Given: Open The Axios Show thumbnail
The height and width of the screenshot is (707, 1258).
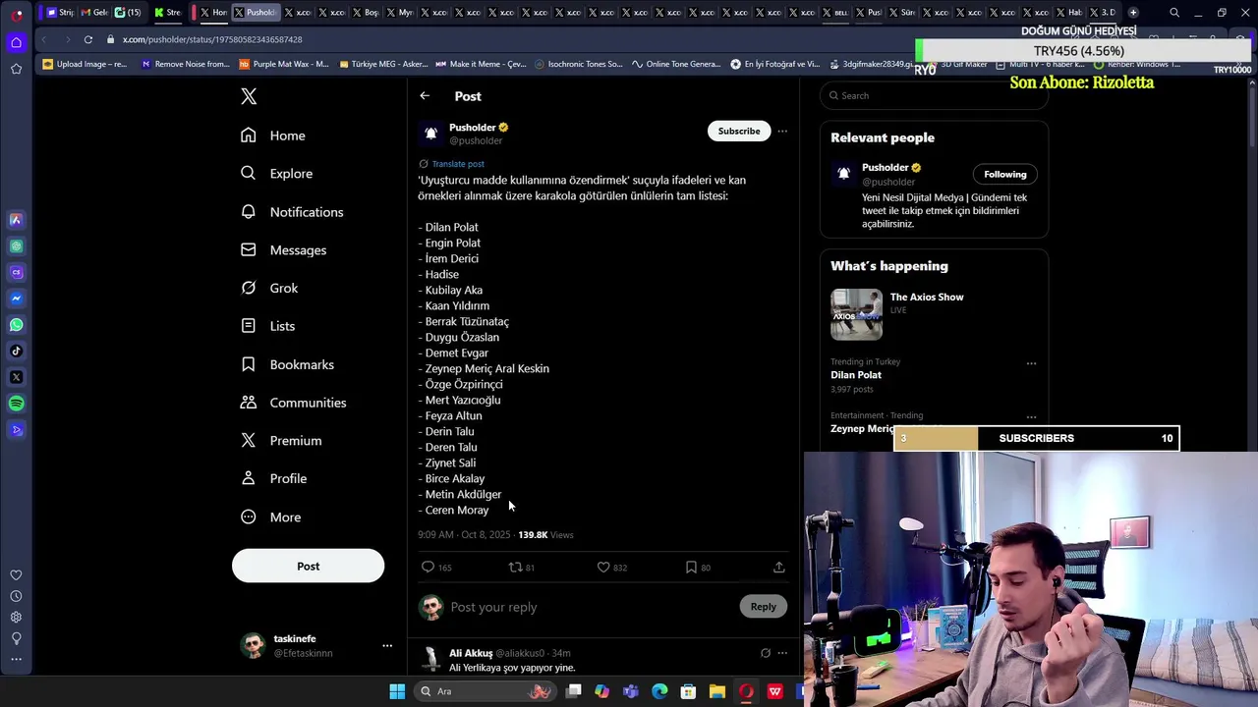Looking at the screenshot, I should coord(856,313).
